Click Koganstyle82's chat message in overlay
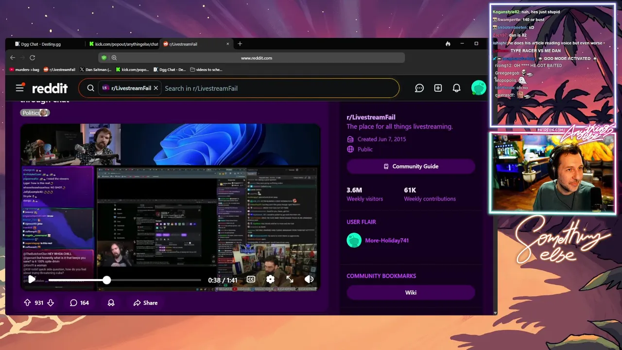622x350 pixels. 526,12
